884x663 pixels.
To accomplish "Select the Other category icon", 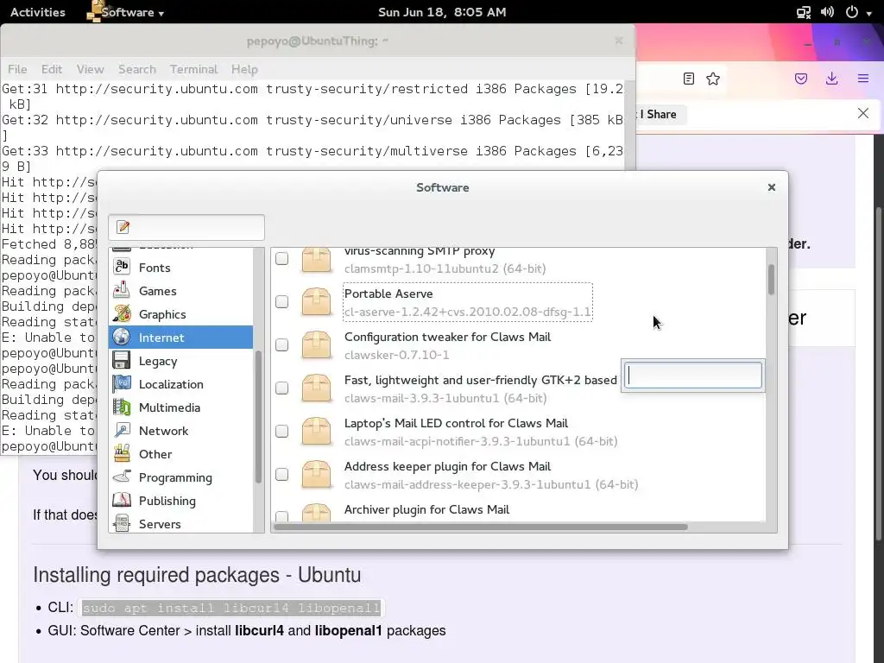I will (122, 454).
